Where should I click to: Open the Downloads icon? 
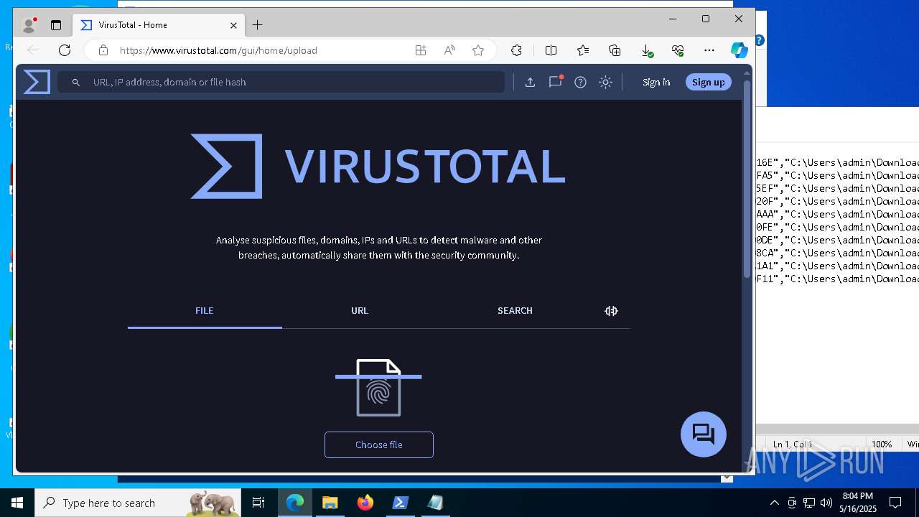pos(646,50)
